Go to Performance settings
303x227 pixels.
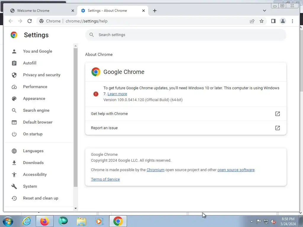[35, 87]
